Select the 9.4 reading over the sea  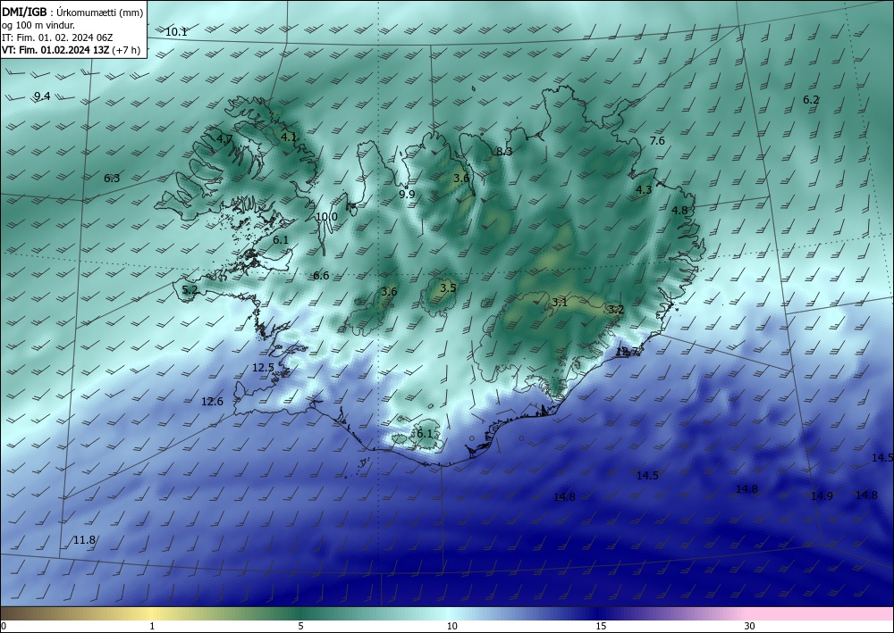coord(42,96)
